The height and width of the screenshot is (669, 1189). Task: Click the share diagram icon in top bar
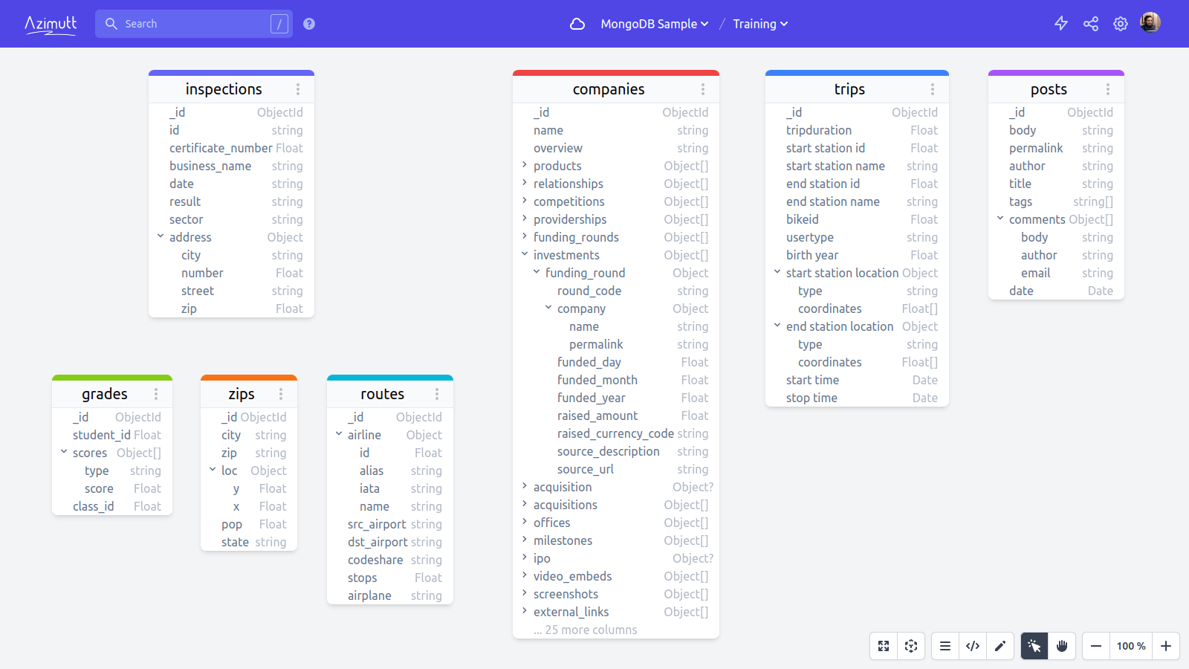point(1091,23)
